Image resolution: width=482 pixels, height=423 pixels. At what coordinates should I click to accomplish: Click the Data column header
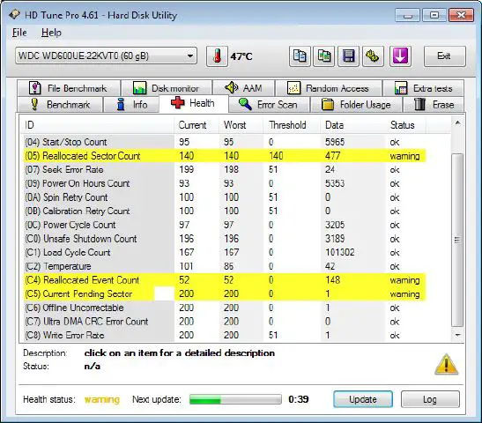pos(352,125)
